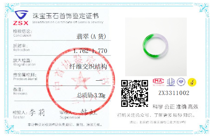210x136 pixels.
Task: Click the Precious Metal label
Action: 25,77
